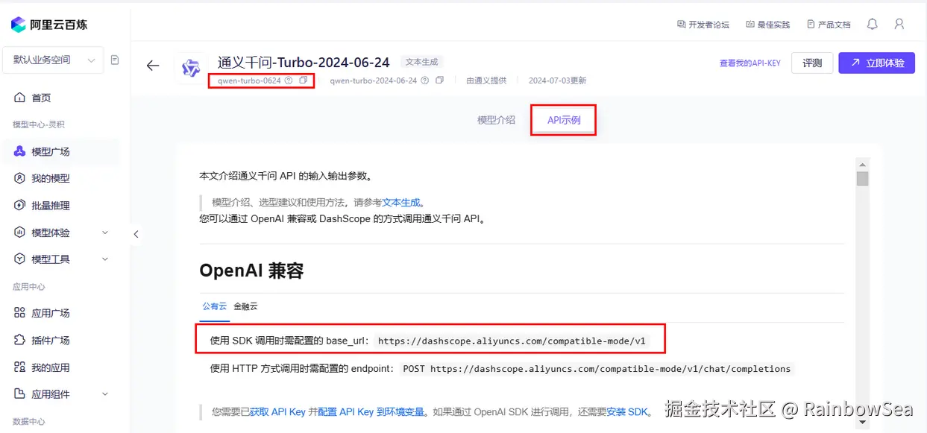Open 我的模型 in the sidebar
927x433 pixels.
51,179
